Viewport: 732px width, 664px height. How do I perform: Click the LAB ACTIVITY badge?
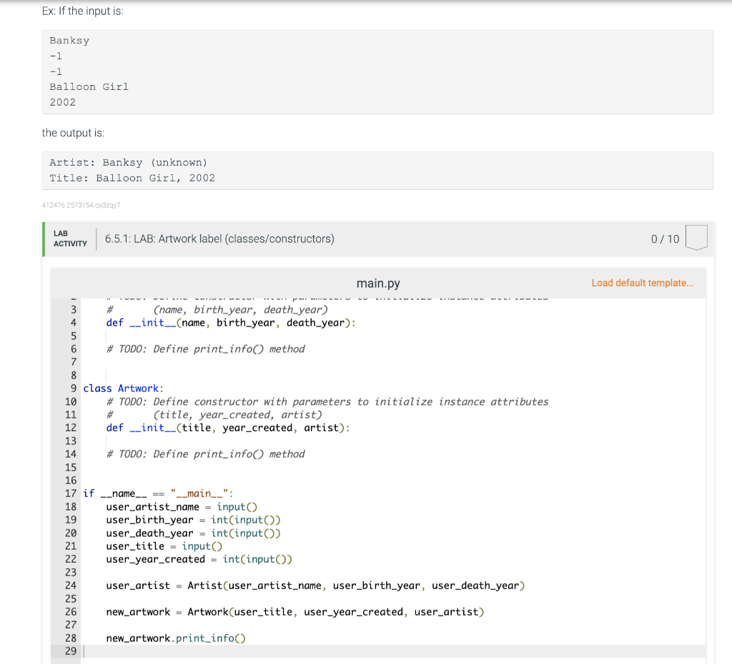click(69, 238)
